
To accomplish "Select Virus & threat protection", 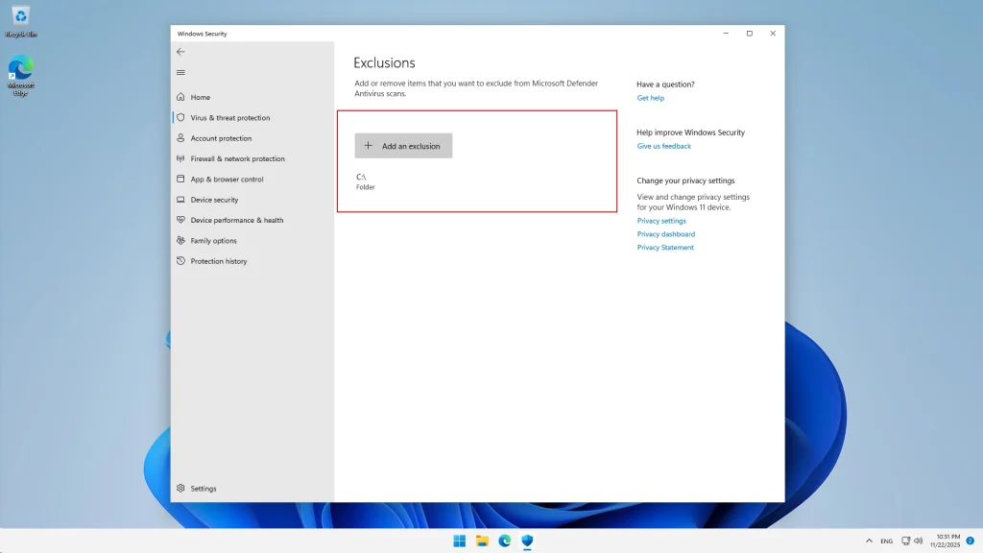I will (229, 118).
